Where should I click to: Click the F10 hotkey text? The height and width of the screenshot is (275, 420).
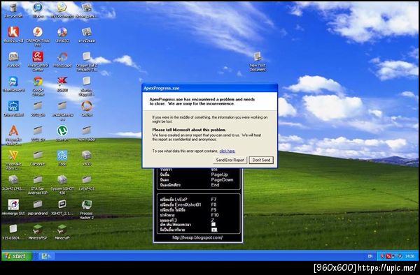pos(215,215)
